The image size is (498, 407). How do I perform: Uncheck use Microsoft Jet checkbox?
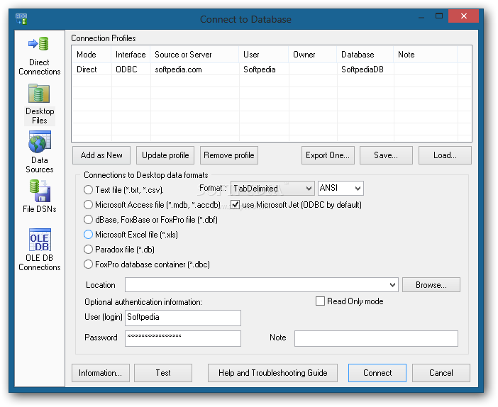tap(235, 205)
